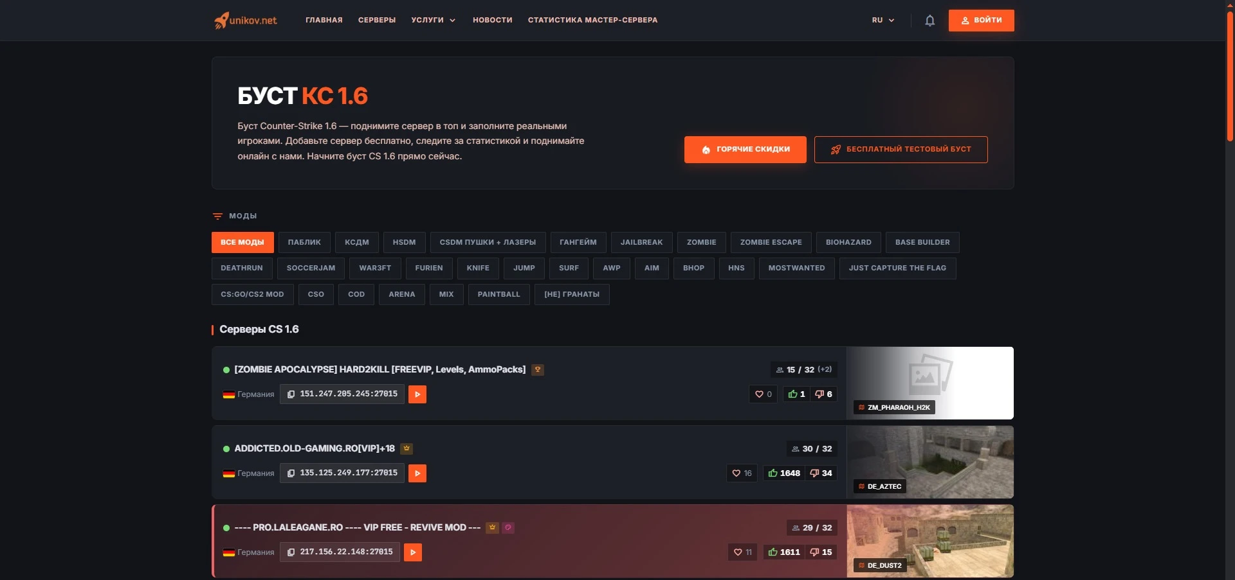Filter by JAILBREAK mode
Viewport: 1235px width, 580px height.
(642, 243)
